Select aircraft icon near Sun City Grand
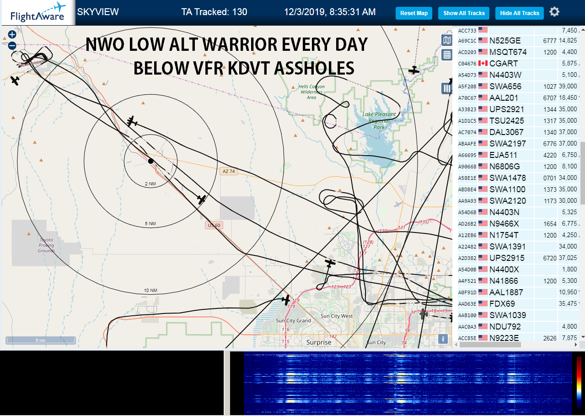 coord(286,301)
